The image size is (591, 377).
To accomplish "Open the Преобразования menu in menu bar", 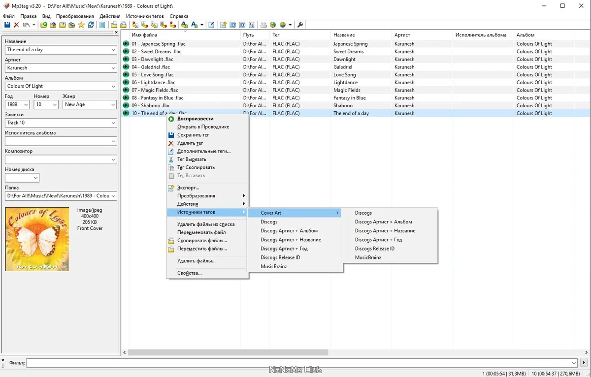I will pos(74,16).
